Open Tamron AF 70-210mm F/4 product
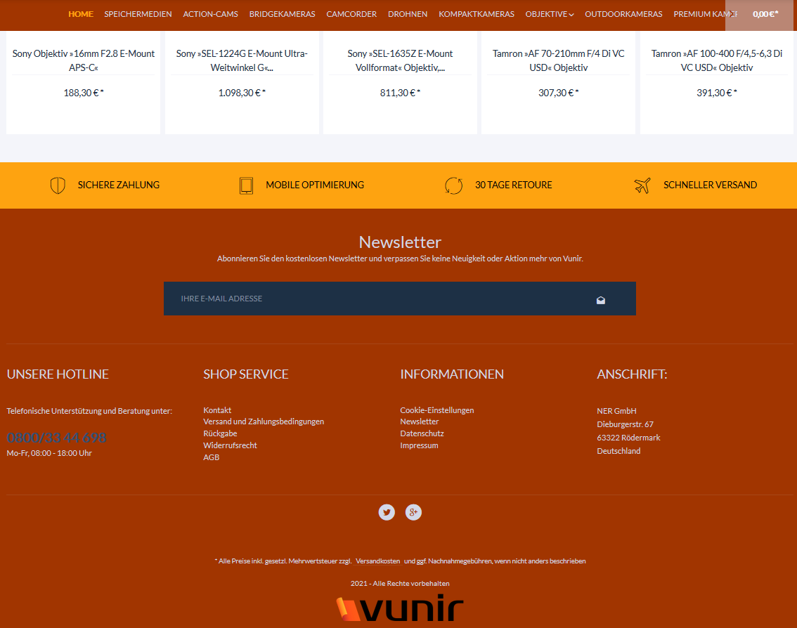The image size is (797, 628). click(x=559, y=60)
